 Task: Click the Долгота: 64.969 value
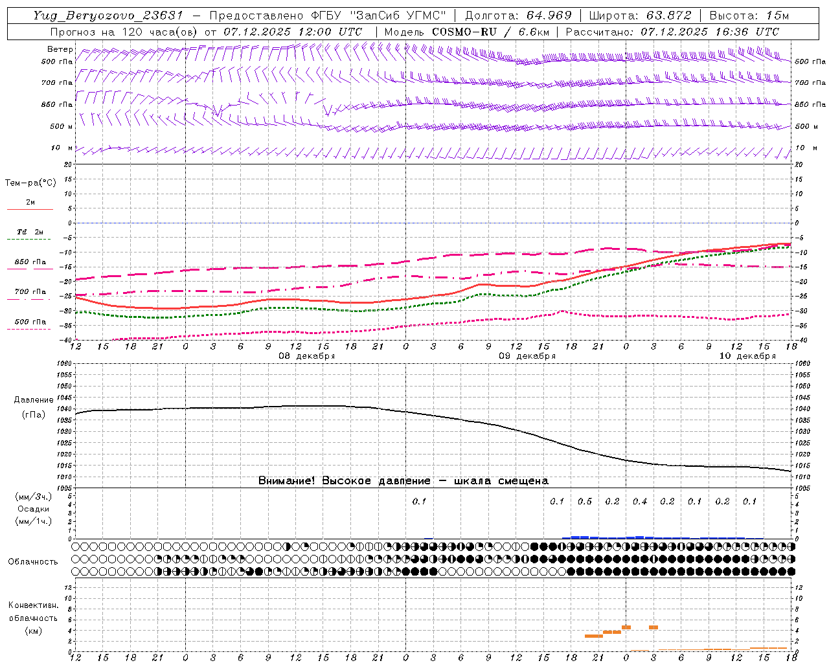point(518,16)
